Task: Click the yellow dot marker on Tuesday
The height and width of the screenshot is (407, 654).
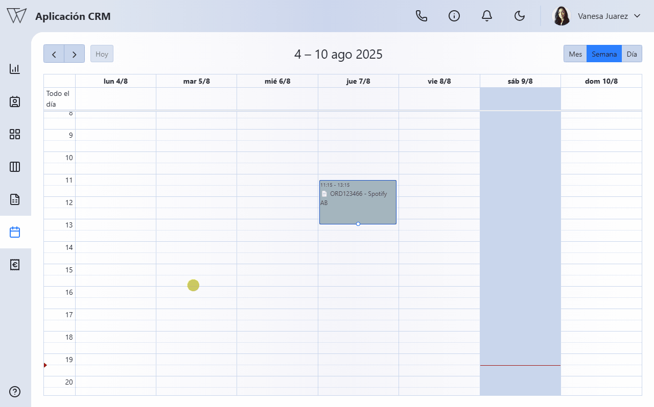Action: 193,285
